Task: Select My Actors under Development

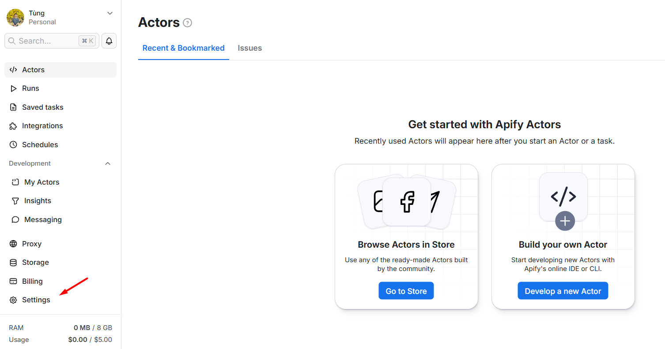Action: (42, 182)
